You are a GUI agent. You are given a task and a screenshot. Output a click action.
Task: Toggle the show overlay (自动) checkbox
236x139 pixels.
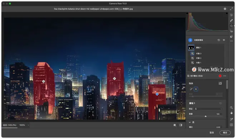188,76
